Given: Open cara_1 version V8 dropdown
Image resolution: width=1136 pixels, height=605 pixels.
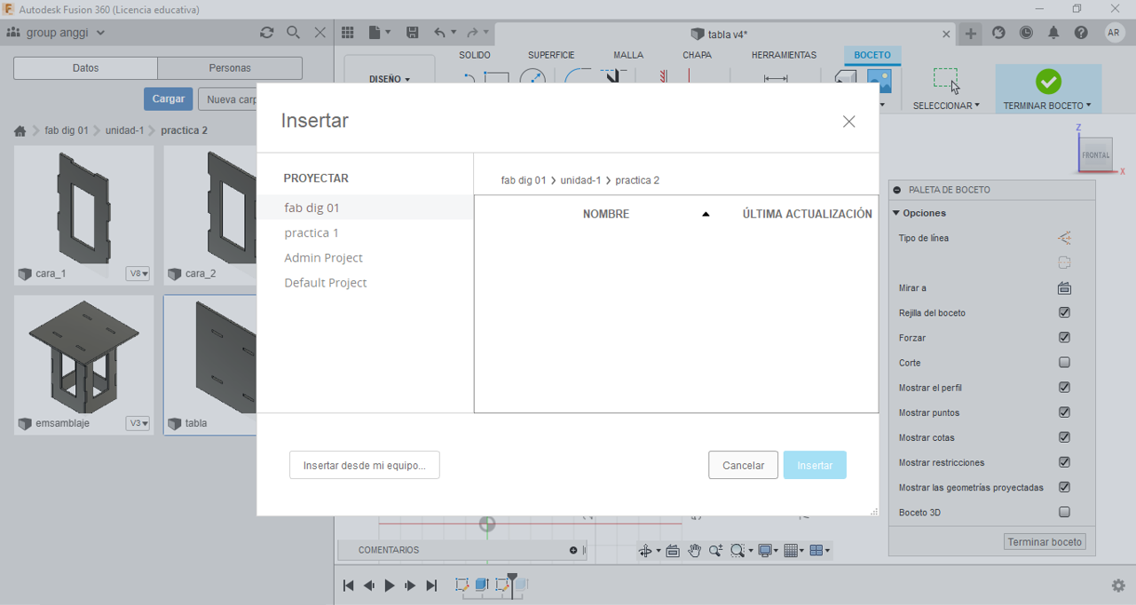Looking at the screenshot, I should (x=138, y=273).
